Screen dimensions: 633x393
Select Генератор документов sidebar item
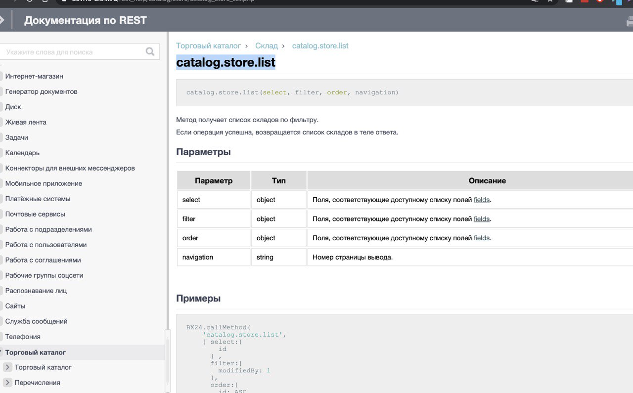coord(41,91)
